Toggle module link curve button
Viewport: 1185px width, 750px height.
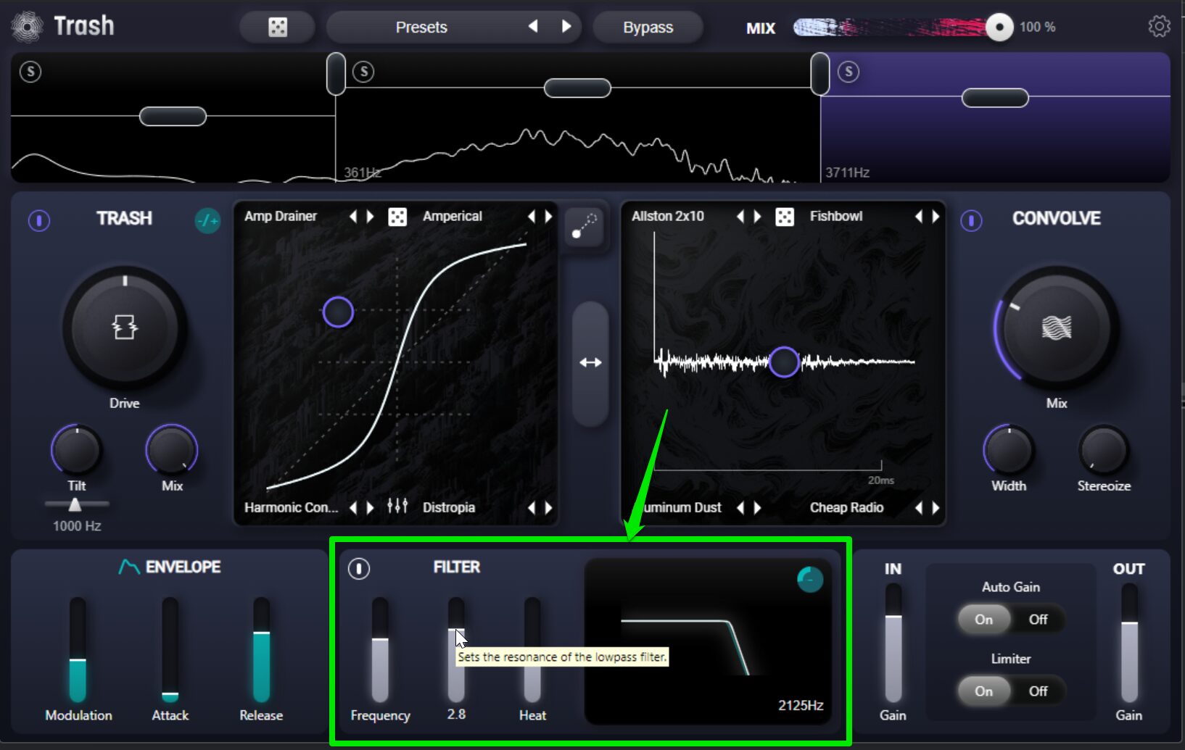pyautogui.click(x=584, y=225)
